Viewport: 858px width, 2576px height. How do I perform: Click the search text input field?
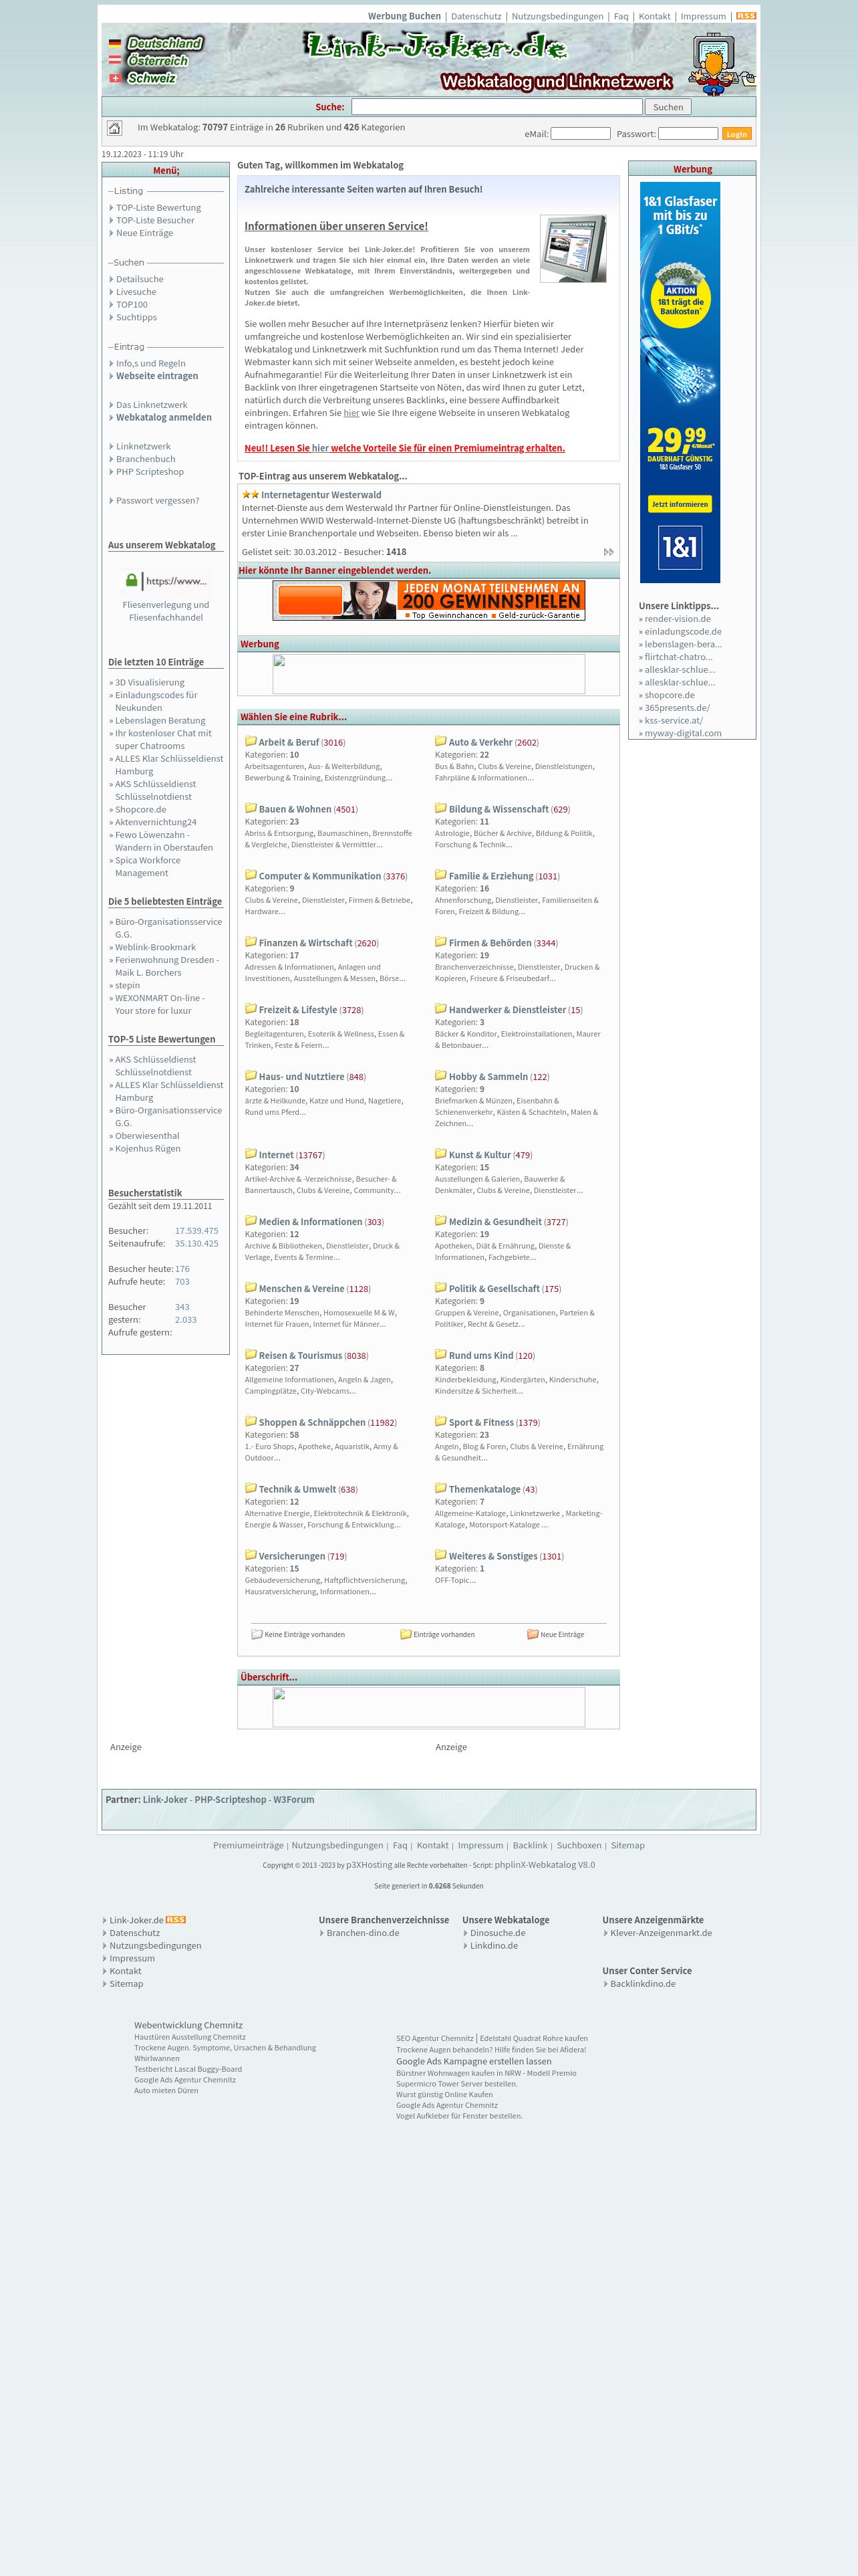click(x=496, y=107)
